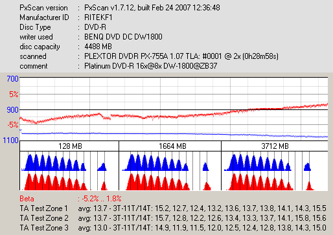Click the 1100 axis value

coord(10,140)
